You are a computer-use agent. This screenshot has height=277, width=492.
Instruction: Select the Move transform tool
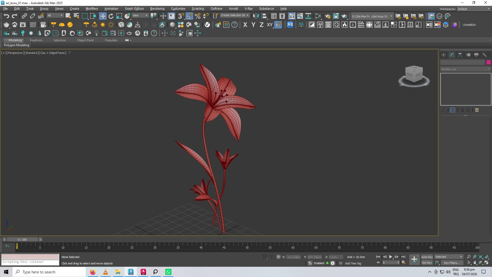103,16
